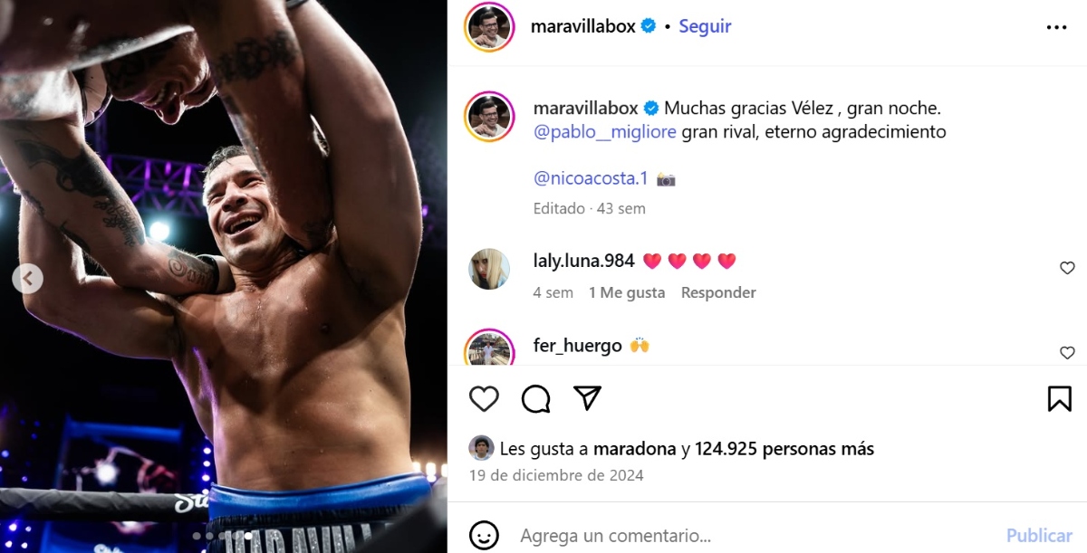Go to previous photo arrow

[x=27, y=278]
